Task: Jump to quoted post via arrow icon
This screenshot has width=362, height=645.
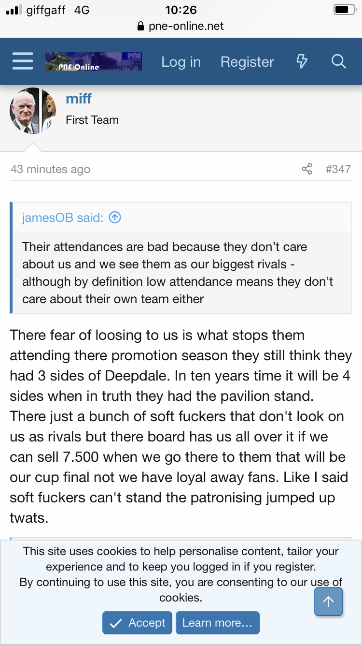Action: (x=115, y=218)
